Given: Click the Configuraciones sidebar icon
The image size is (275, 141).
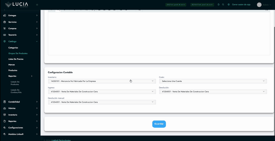Looking at the screenshot, I should (x=5, y=128).
